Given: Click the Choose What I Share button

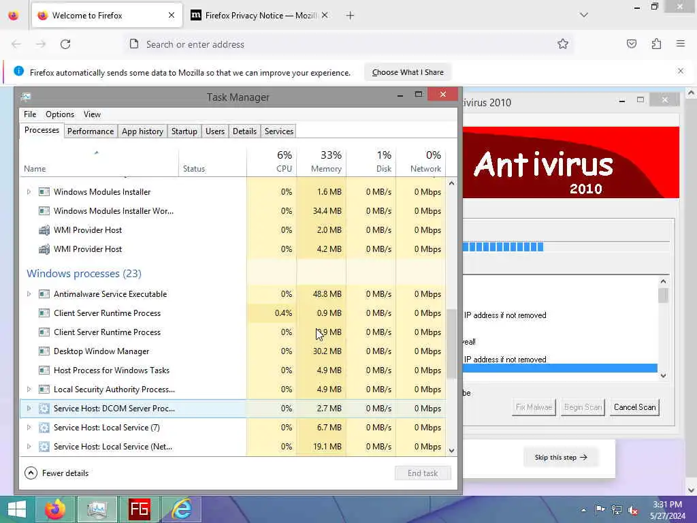Looking at the screenshot, I should pos(408,72).
